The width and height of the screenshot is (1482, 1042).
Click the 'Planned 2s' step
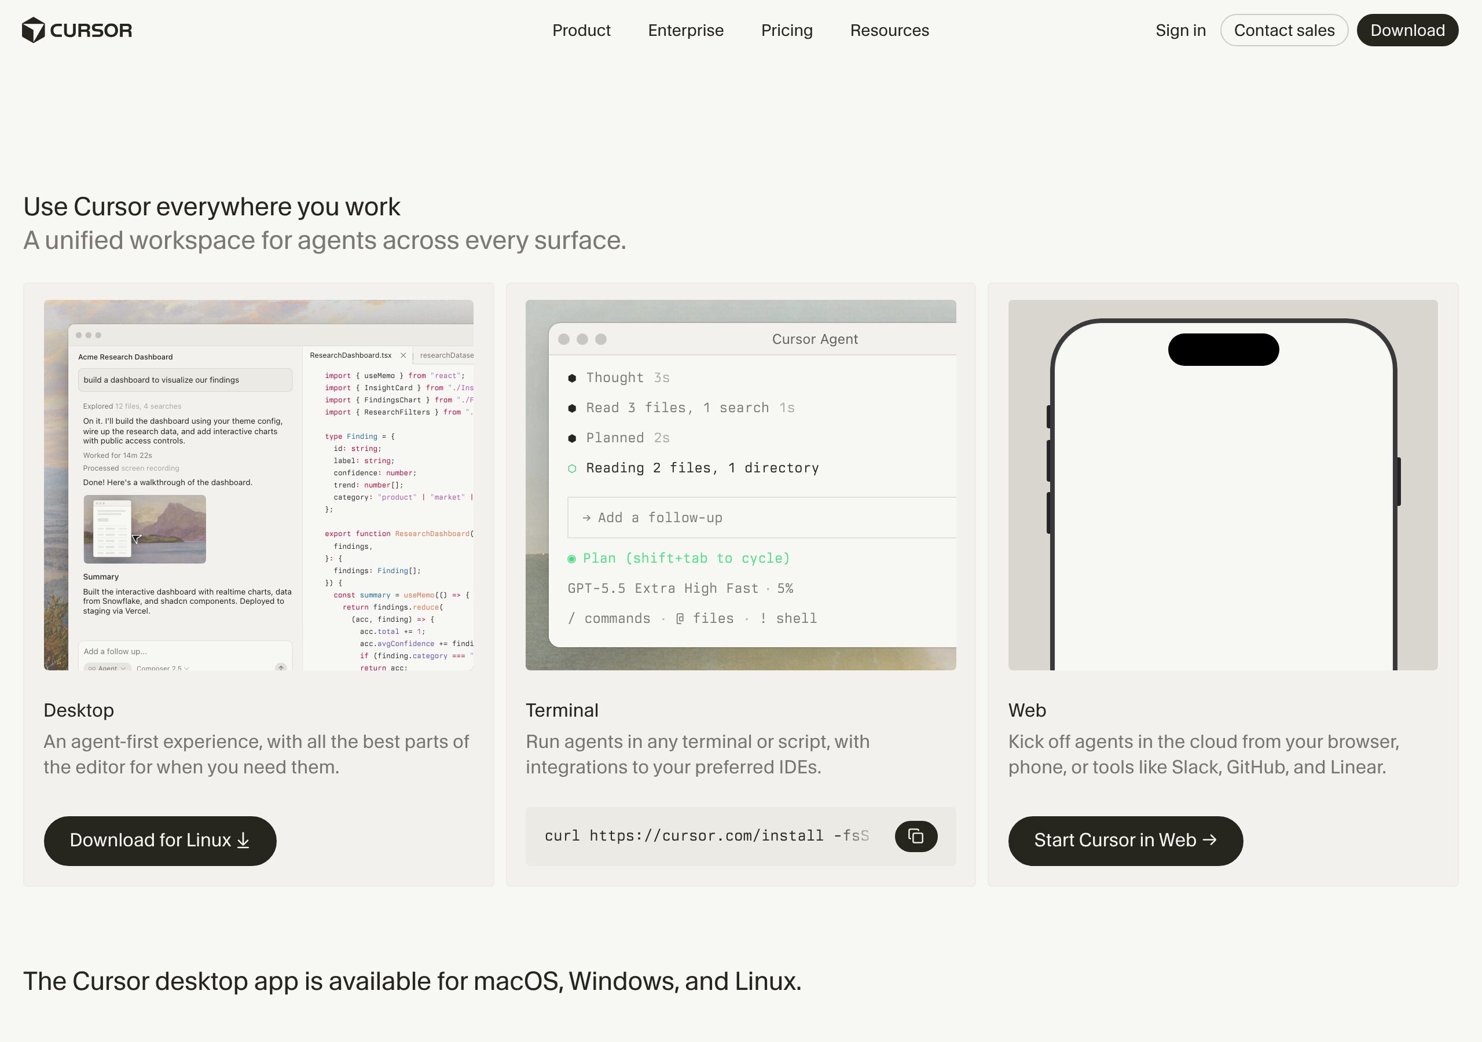[x=619, y=438]
